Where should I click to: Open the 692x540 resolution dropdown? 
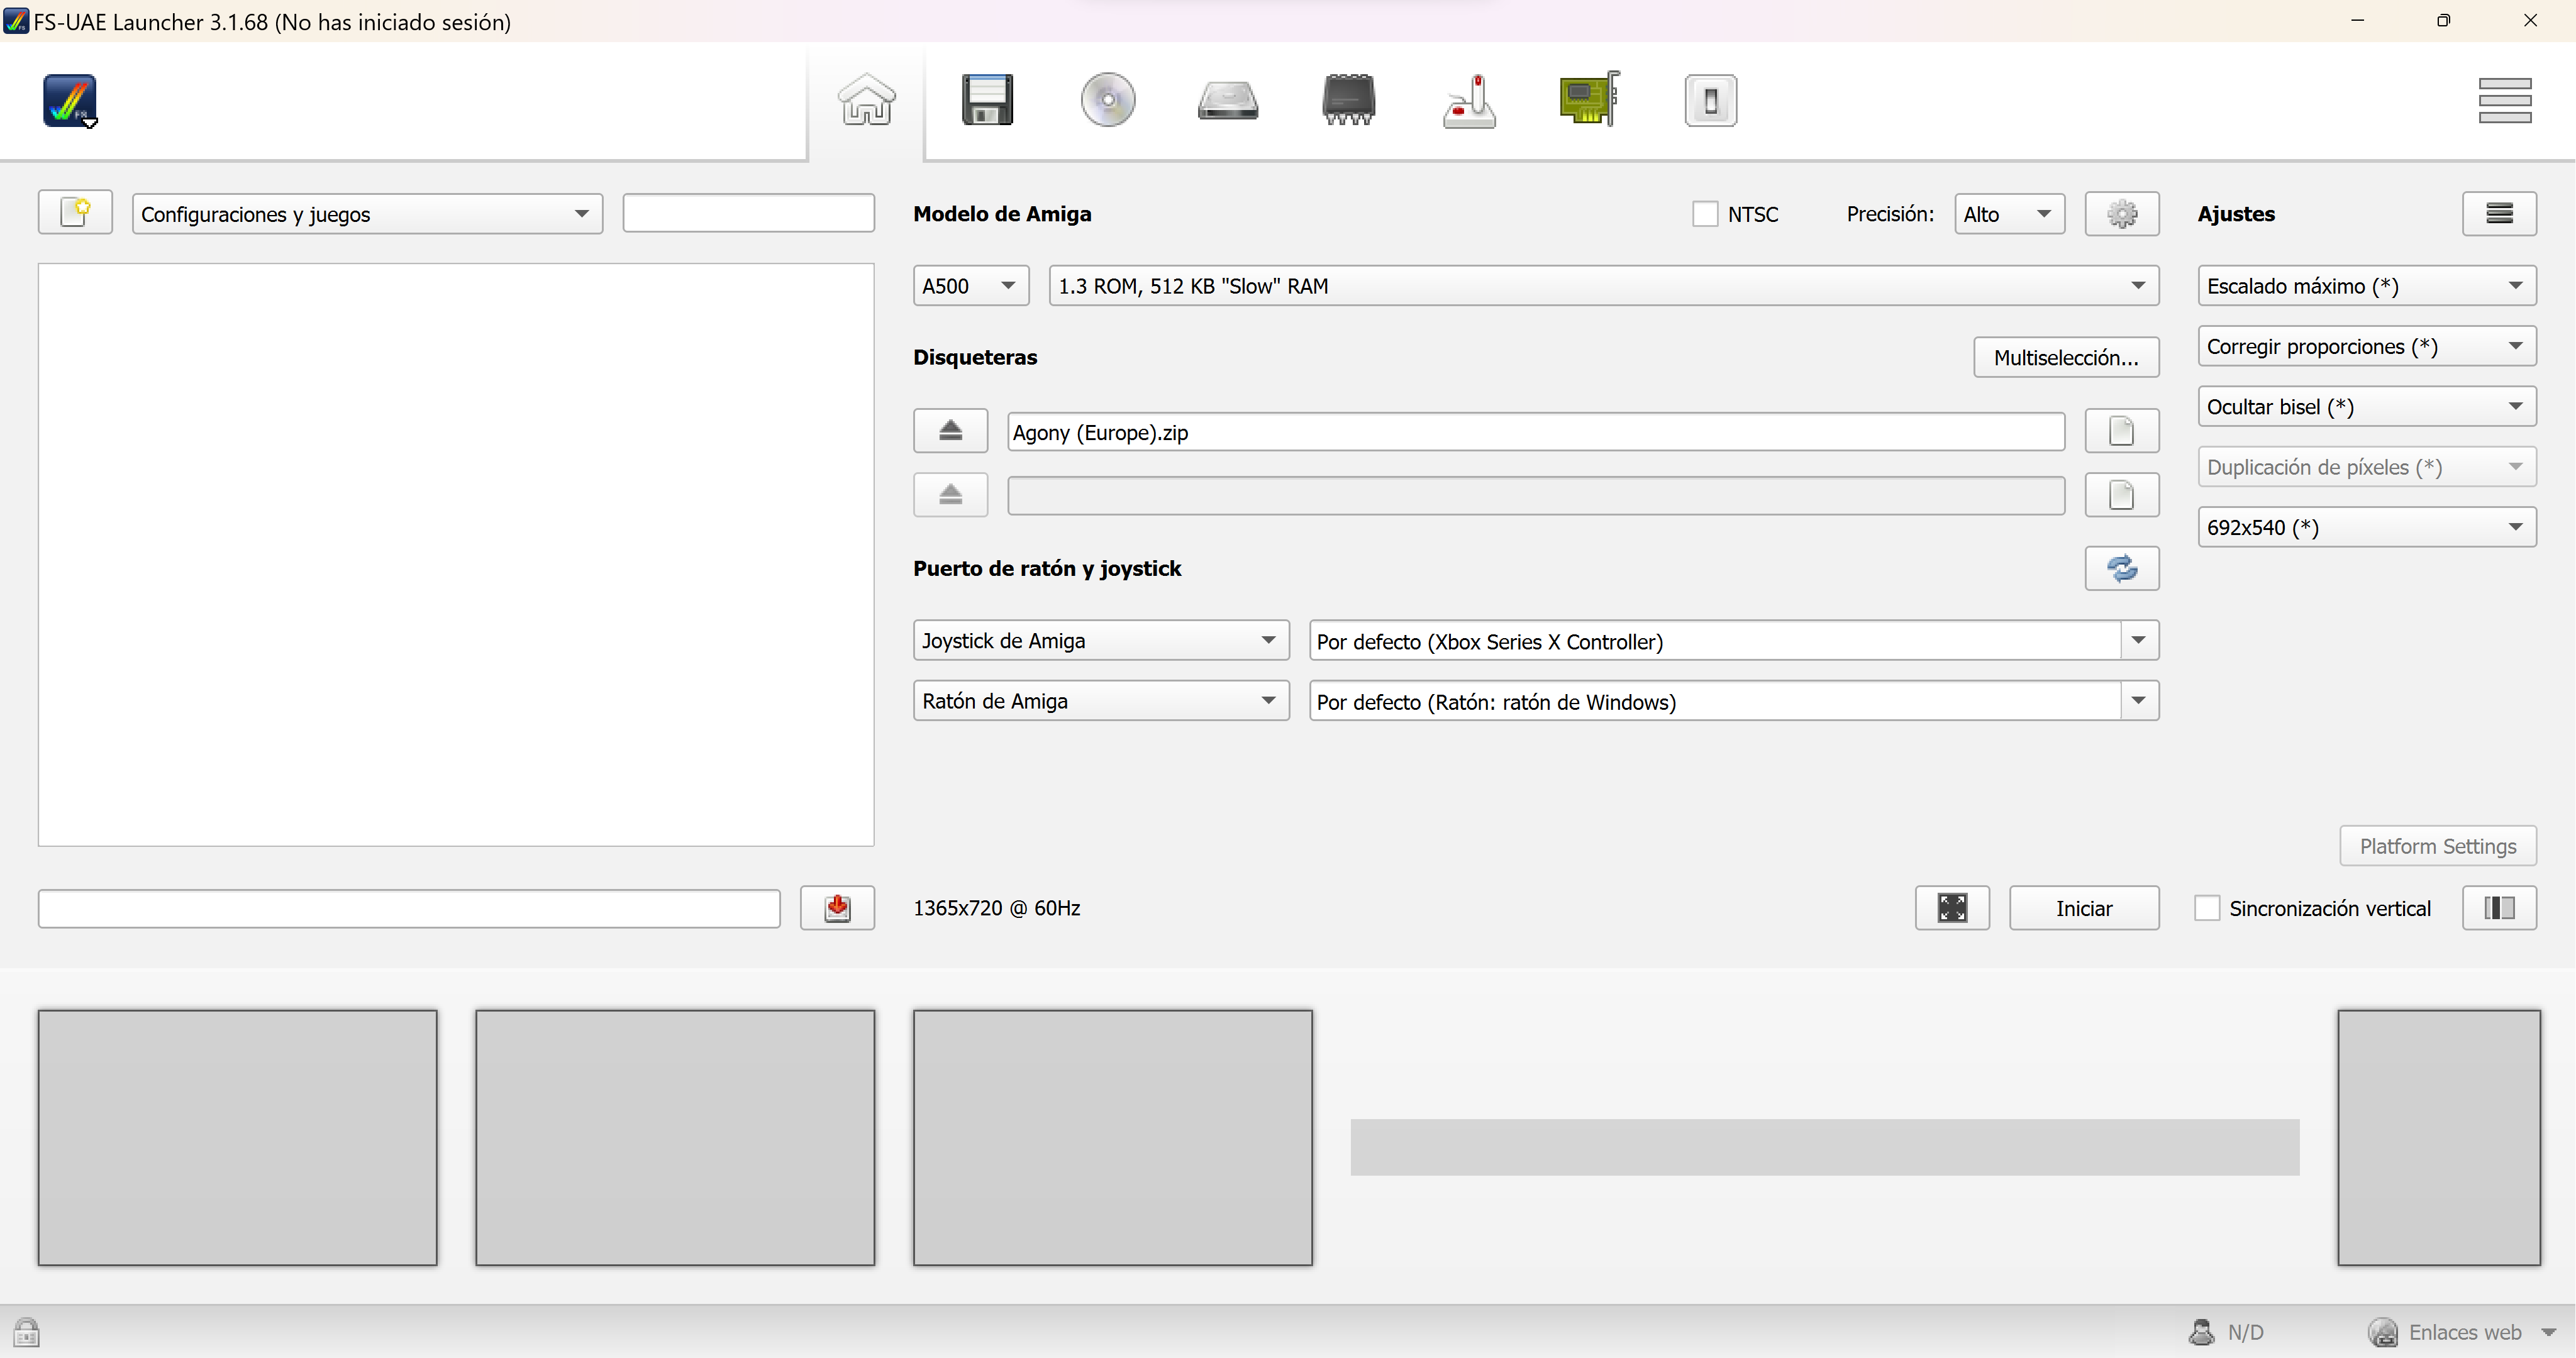(2367, 527)
